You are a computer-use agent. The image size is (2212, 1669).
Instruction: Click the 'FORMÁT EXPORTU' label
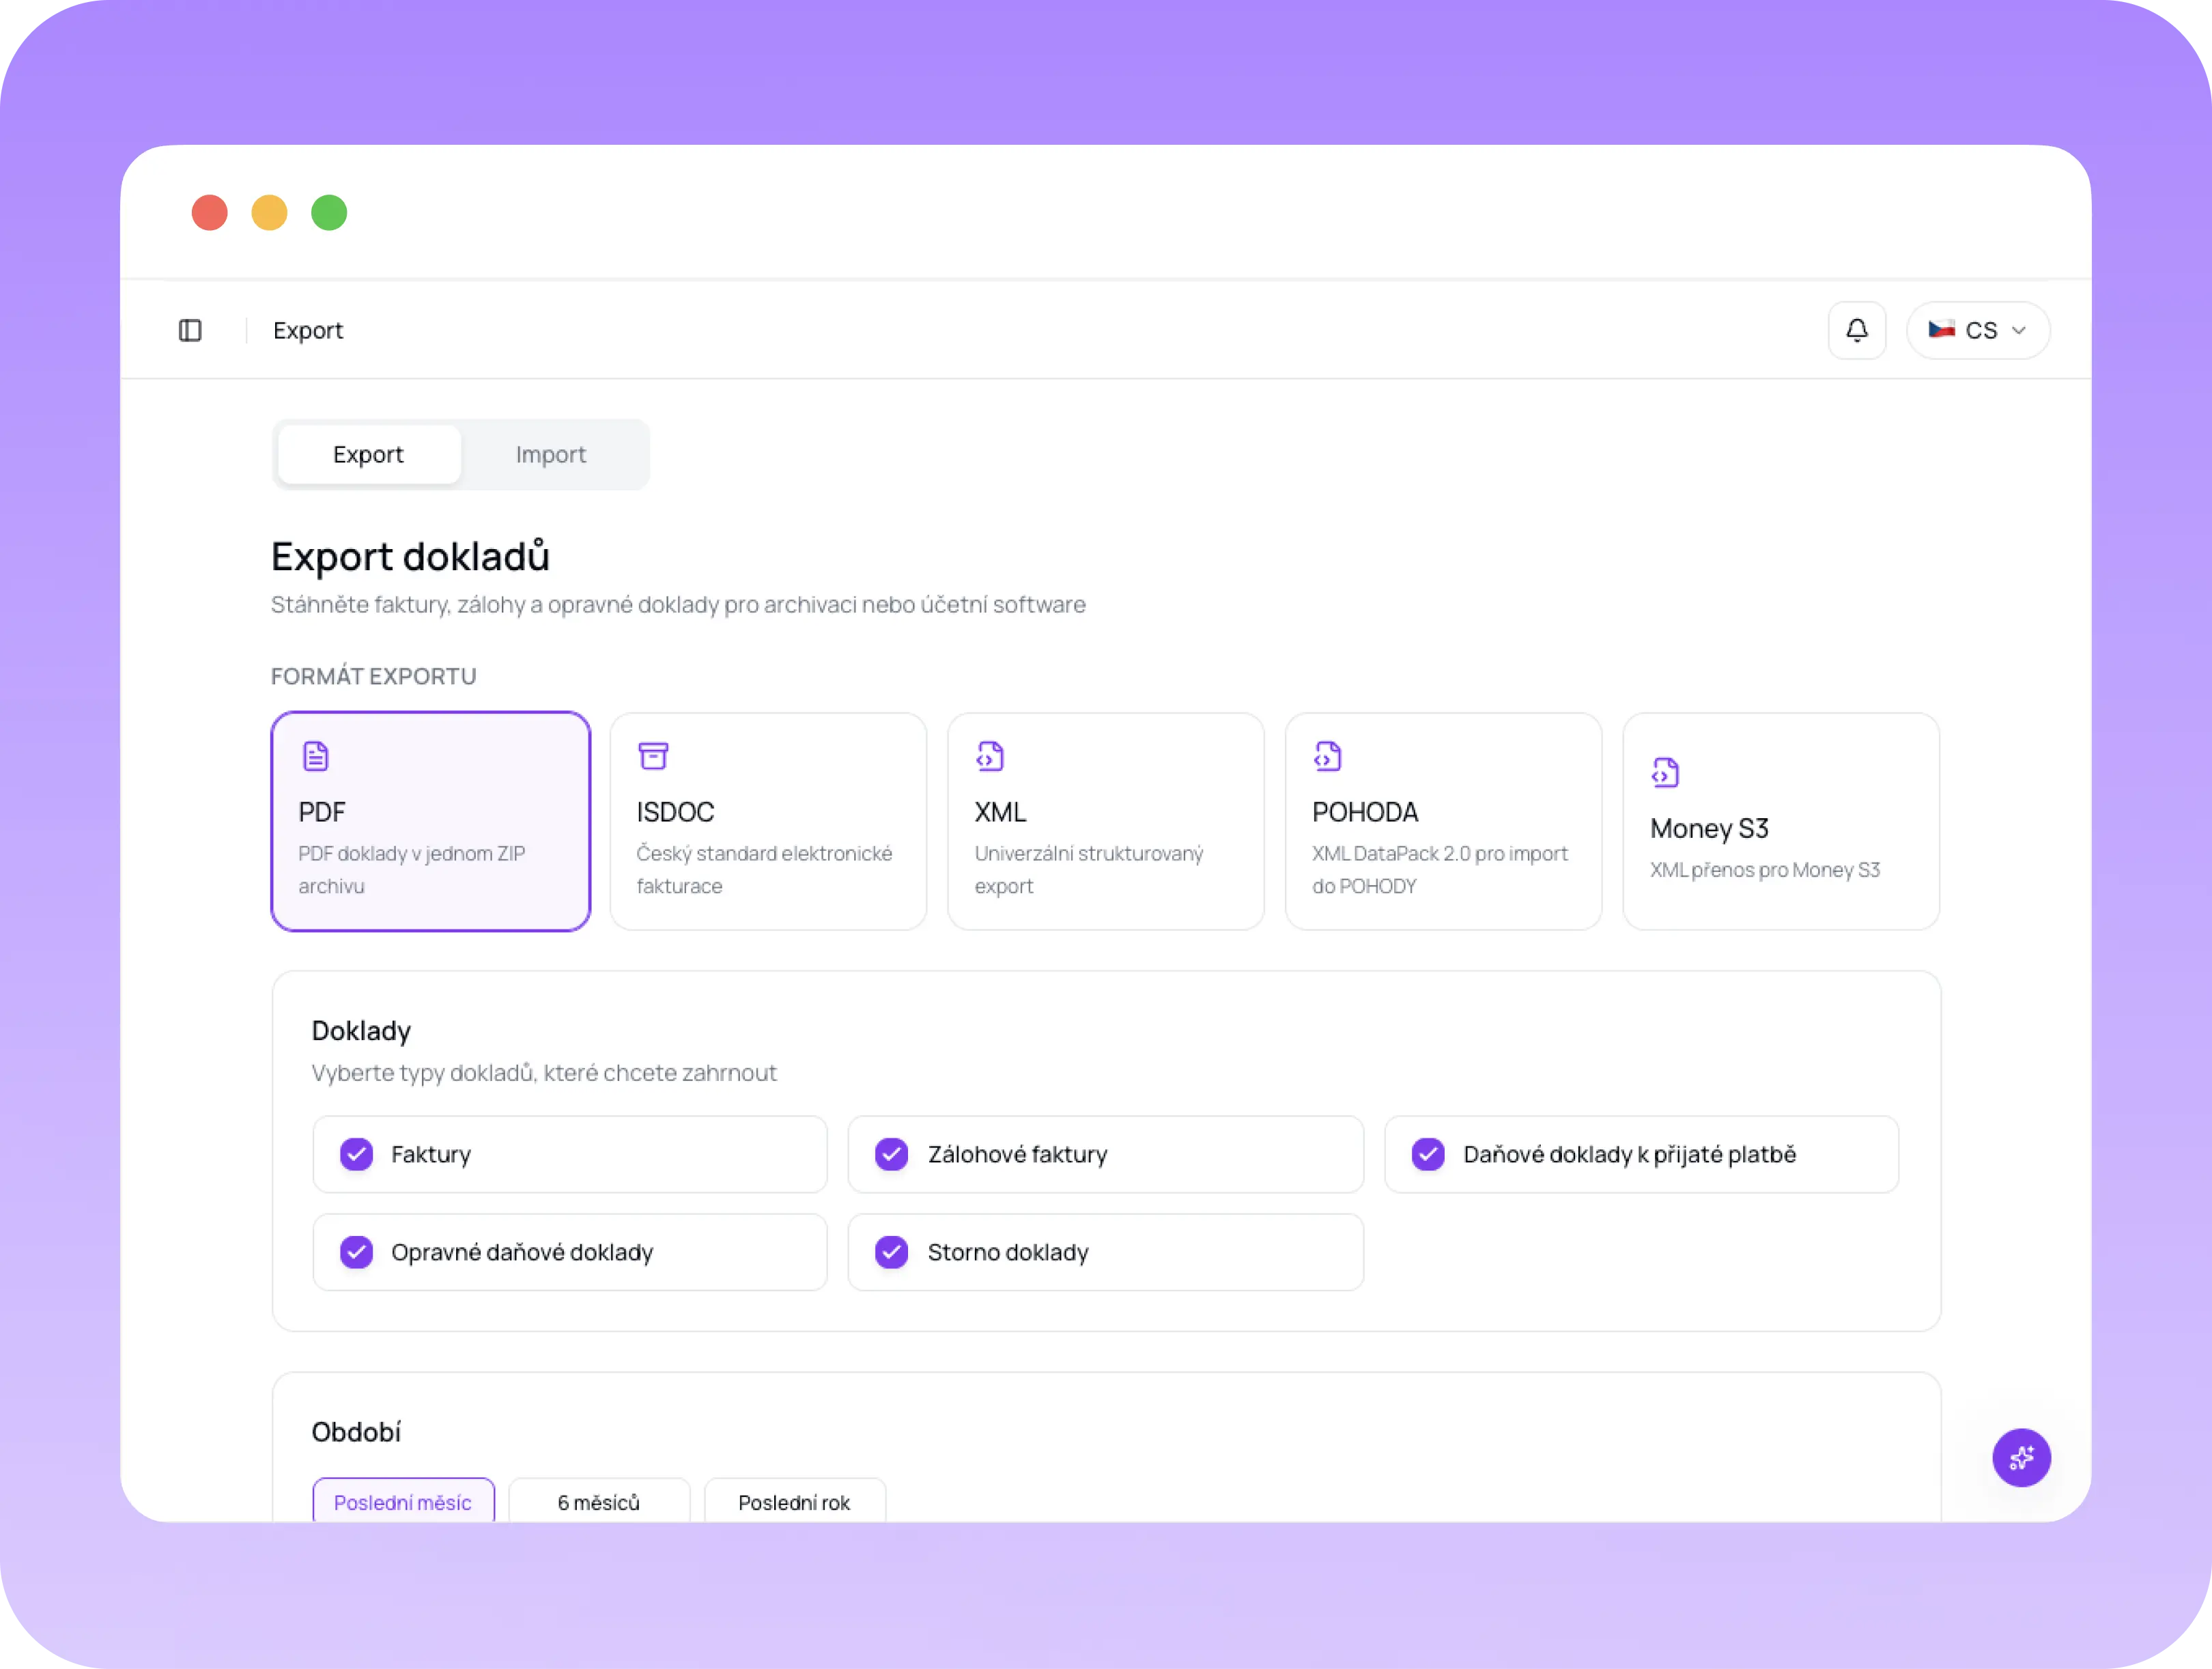[374, 676]
